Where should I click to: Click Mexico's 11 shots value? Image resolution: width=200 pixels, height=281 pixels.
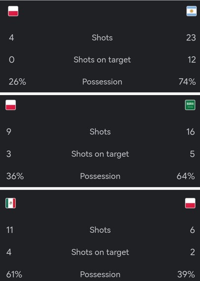[x=10, y=230]
